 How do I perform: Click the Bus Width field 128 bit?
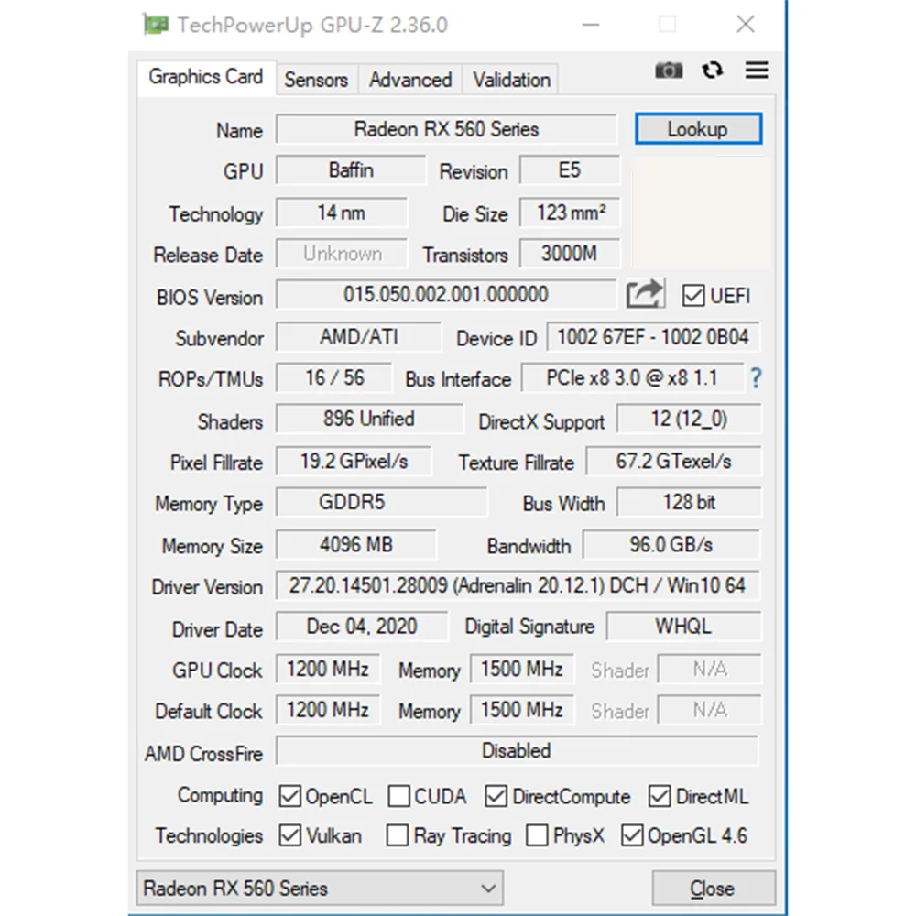coord(690,502)
